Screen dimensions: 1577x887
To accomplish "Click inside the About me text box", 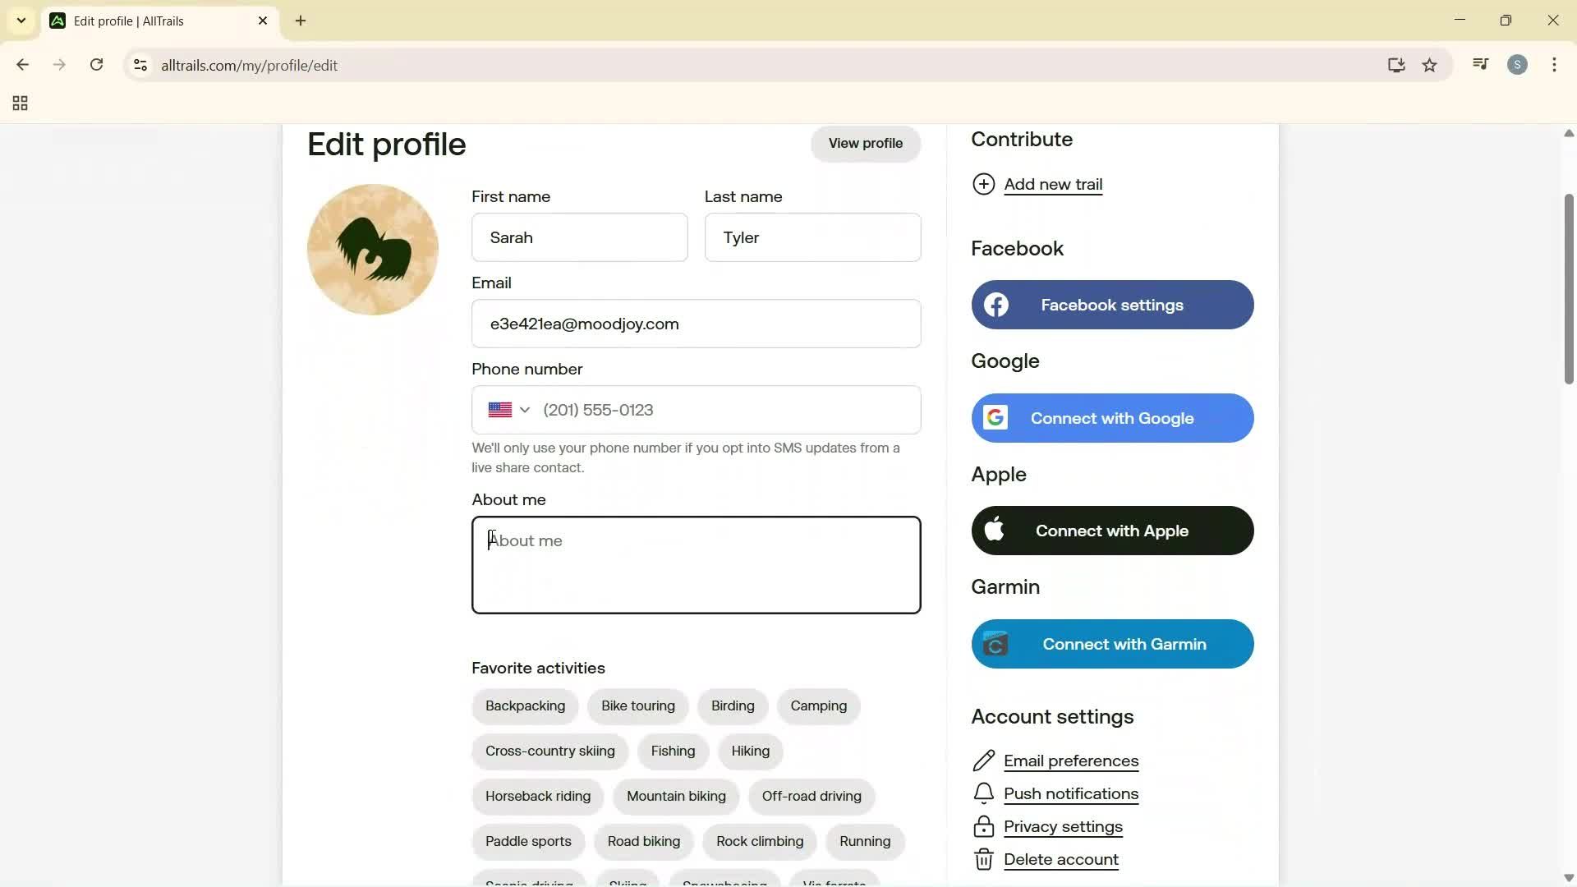I will [x=697, y=564].
